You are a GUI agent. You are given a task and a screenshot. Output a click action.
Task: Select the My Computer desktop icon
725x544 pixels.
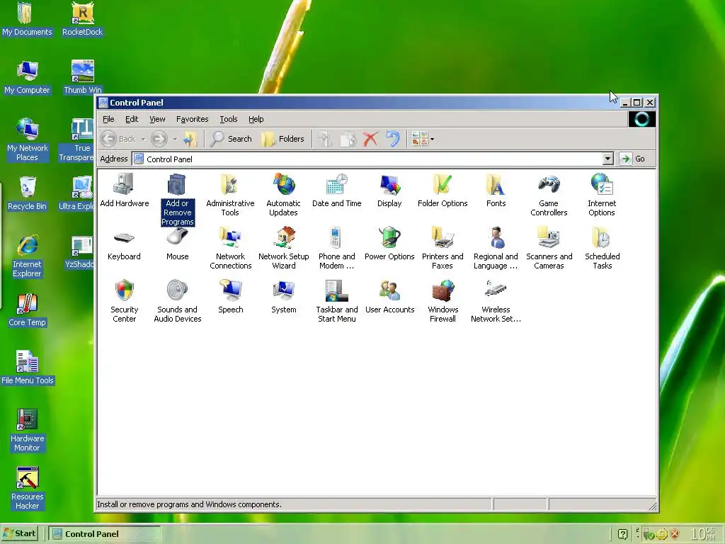click(x=27, y=77)
